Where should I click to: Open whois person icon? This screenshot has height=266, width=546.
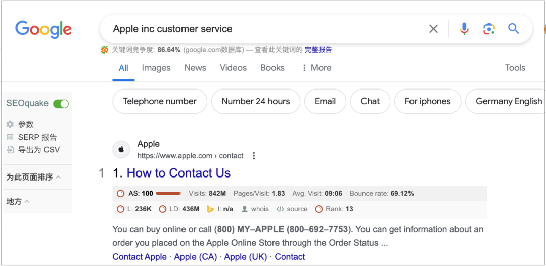point(245,209)
